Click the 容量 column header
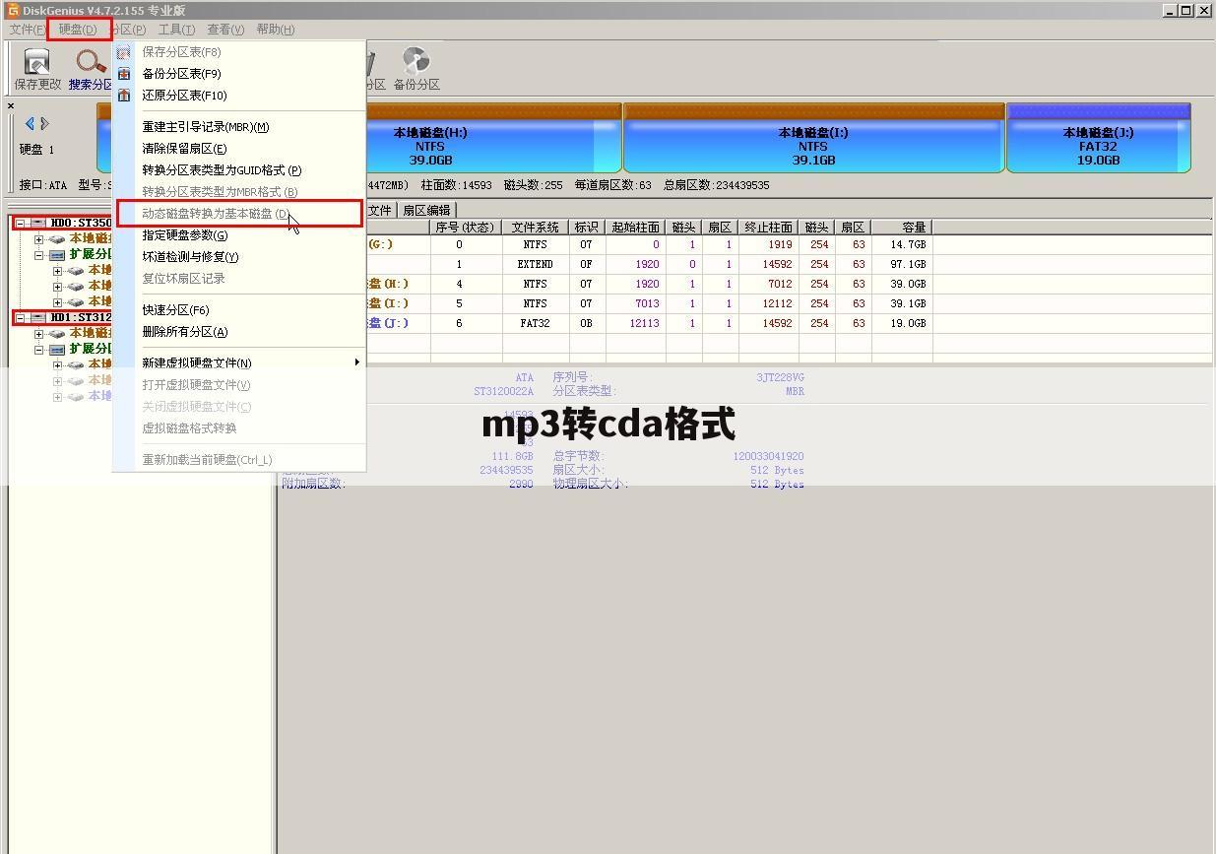The height and width of the screenshot is (854, 1216). [x=902, y=228]
